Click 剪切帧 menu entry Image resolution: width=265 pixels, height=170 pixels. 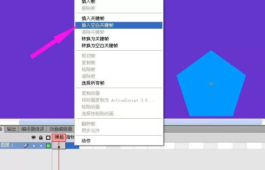(x=119, y=56)
